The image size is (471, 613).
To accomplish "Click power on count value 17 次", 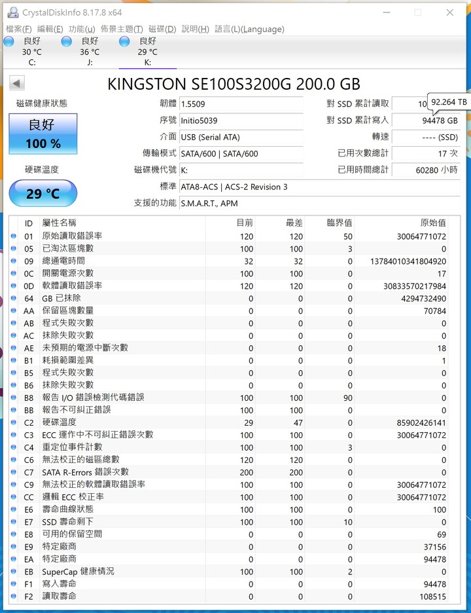I will click(x=426, y=154).
